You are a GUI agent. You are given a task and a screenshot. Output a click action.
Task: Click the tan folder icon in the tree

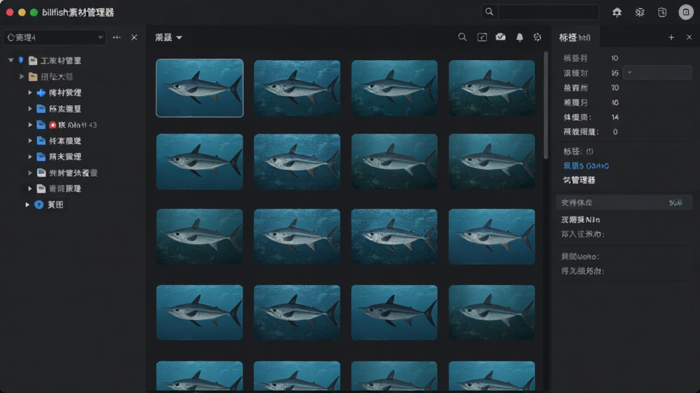coord(33,76)
